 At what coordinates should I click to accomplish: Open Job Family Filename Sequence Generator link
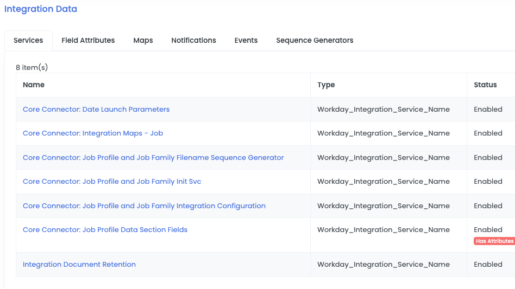[x=153, y=158]
